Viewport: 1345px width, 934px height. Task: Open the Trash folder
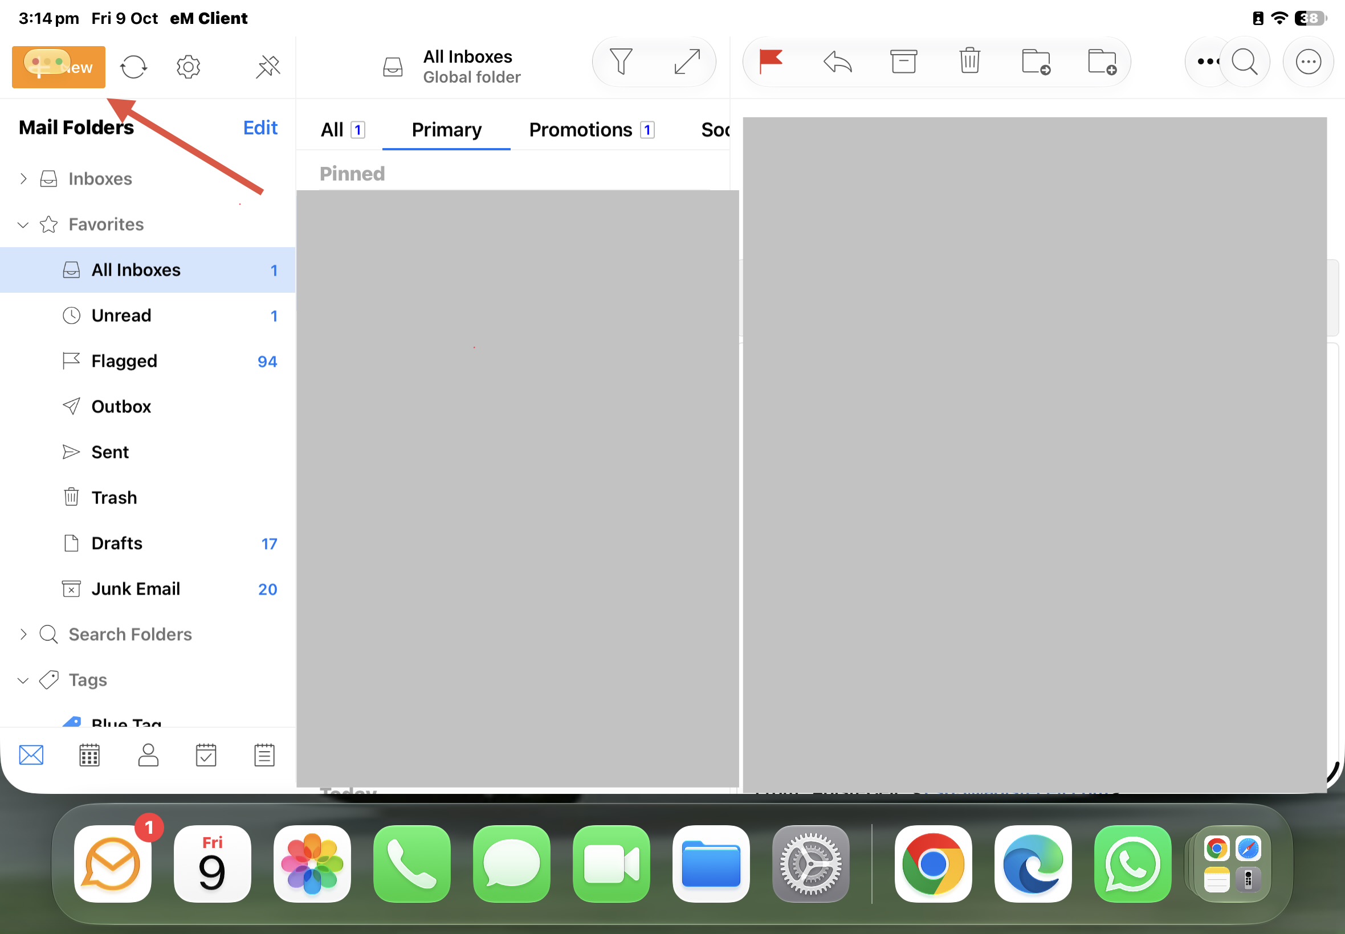click(x=148, y=498)
